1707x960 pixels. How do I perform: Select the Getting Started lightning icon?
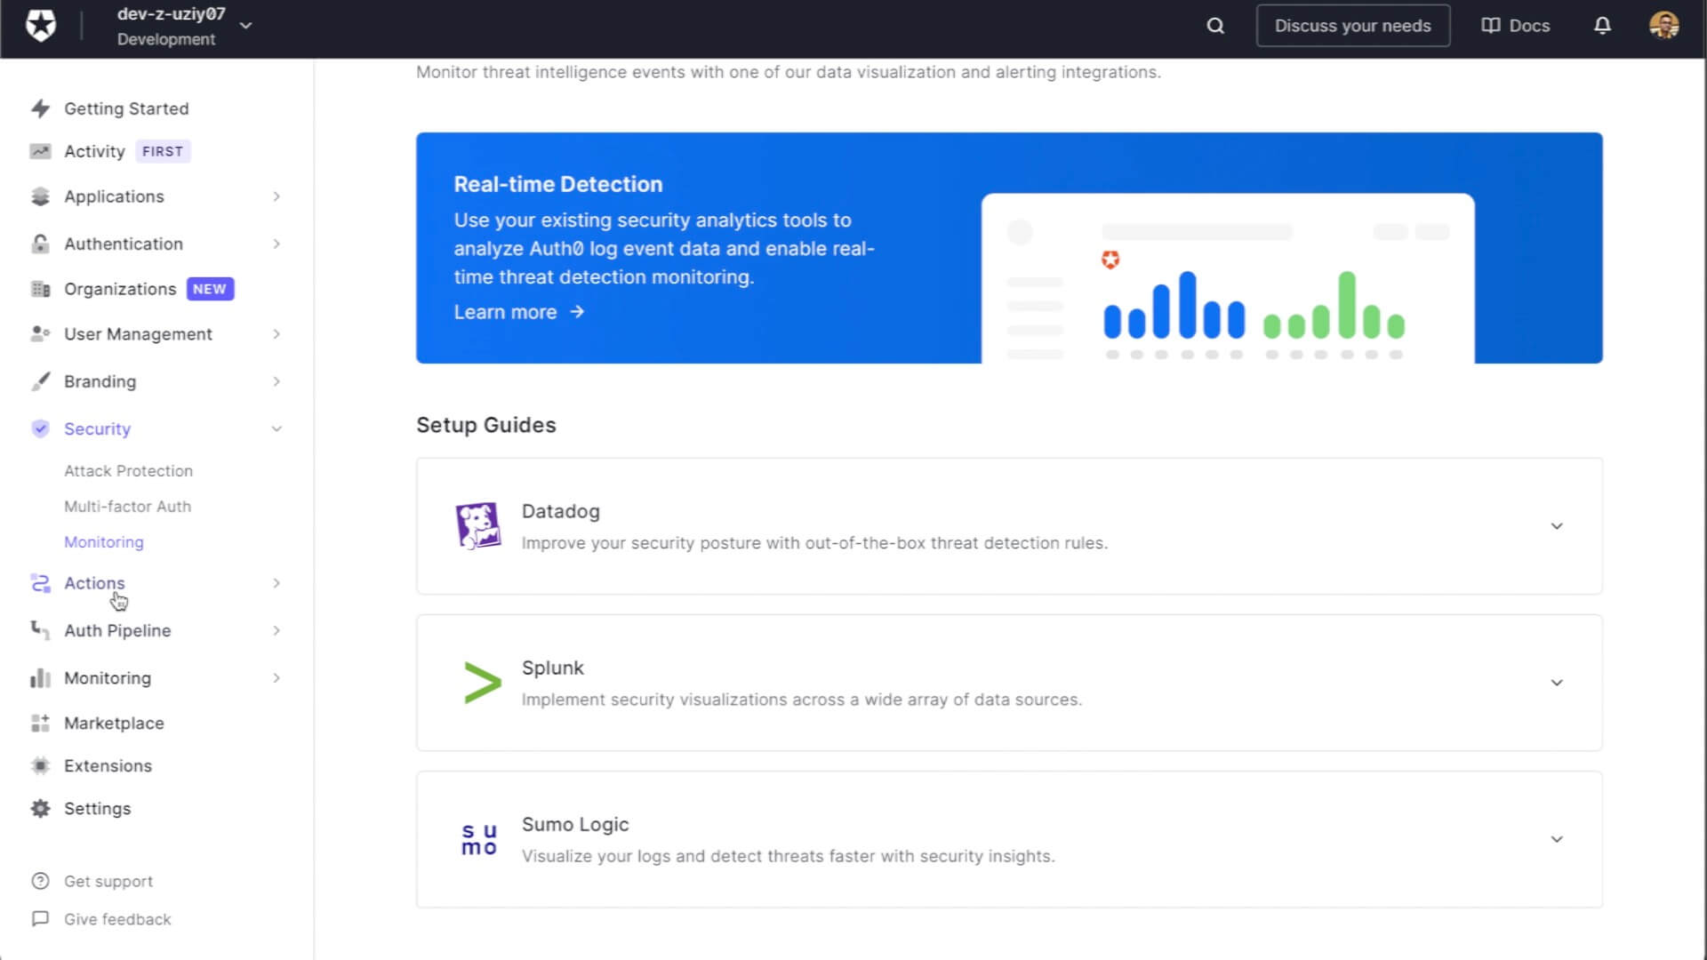pyautogui.click(x=39, y=108)
